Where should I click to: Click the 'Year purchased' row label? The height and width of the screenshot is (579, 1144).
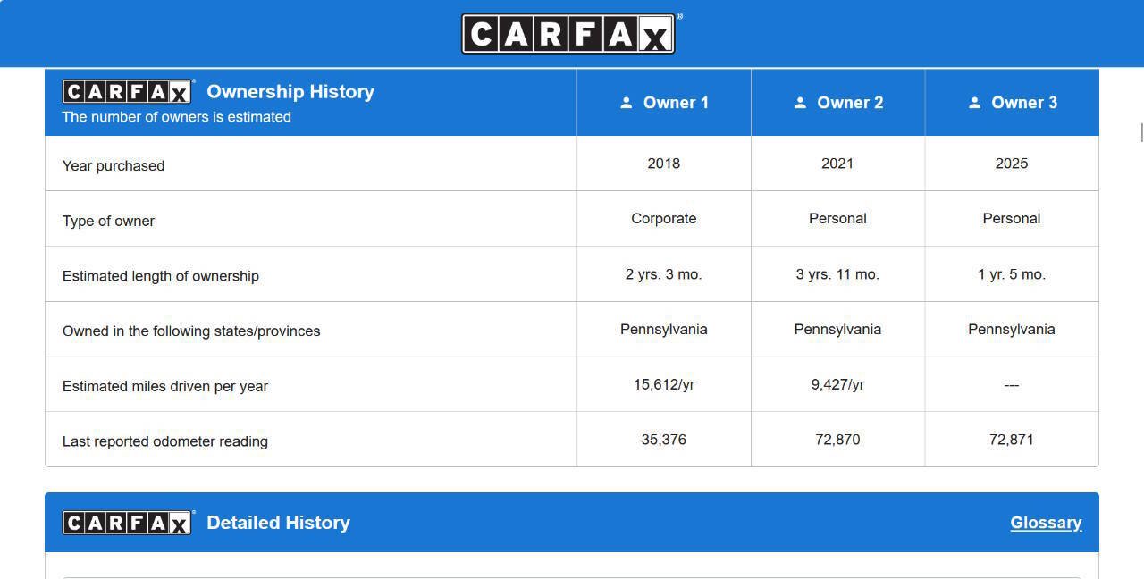(114, 165)
